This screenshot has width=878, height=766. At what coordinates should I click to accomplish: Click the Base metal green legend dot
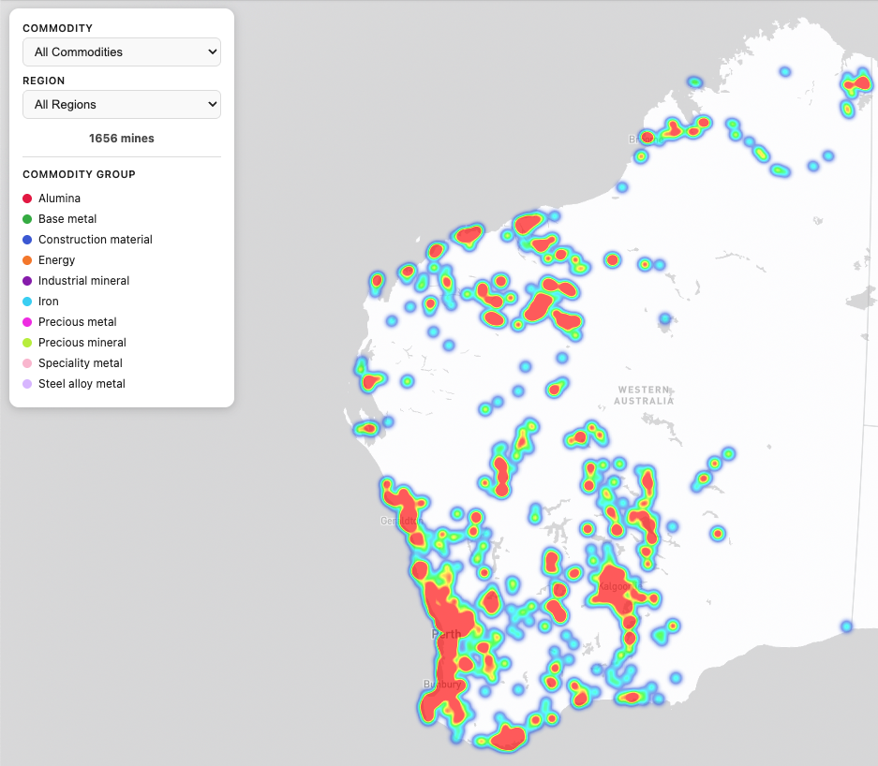click(x=27, y=219)
